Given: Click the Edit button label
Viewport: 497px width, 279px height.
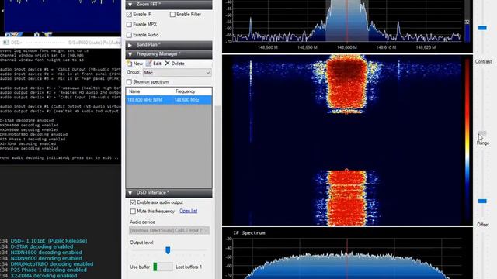Looking at the screenshot, I should (157, 64).
